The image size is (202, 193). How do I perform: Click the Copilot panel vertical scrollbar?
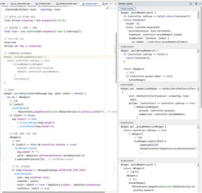[x=201, y=57]
